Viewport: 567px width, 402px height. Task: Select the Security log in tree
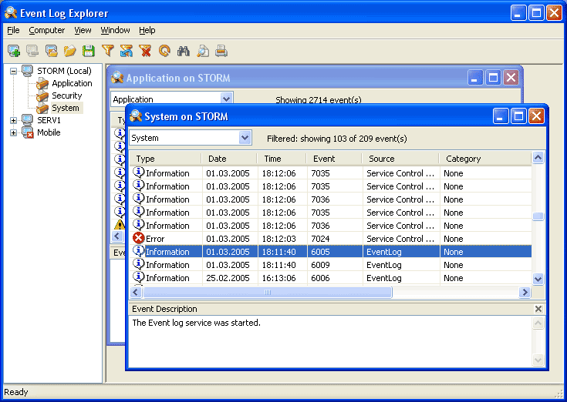pos(67,95)
